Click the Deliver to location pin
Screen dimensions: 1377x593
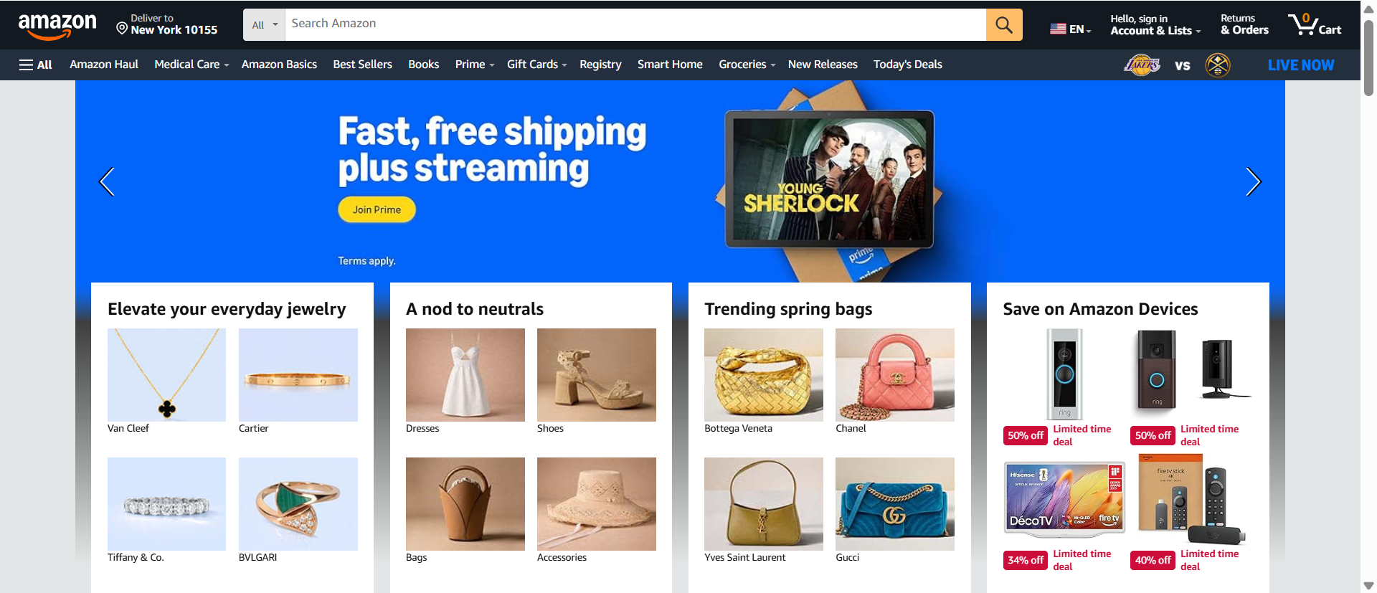[x=122, y=28]
